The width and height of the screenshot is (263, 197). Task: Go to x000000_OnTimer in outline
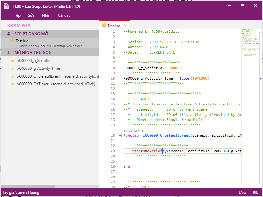[33, 84]
